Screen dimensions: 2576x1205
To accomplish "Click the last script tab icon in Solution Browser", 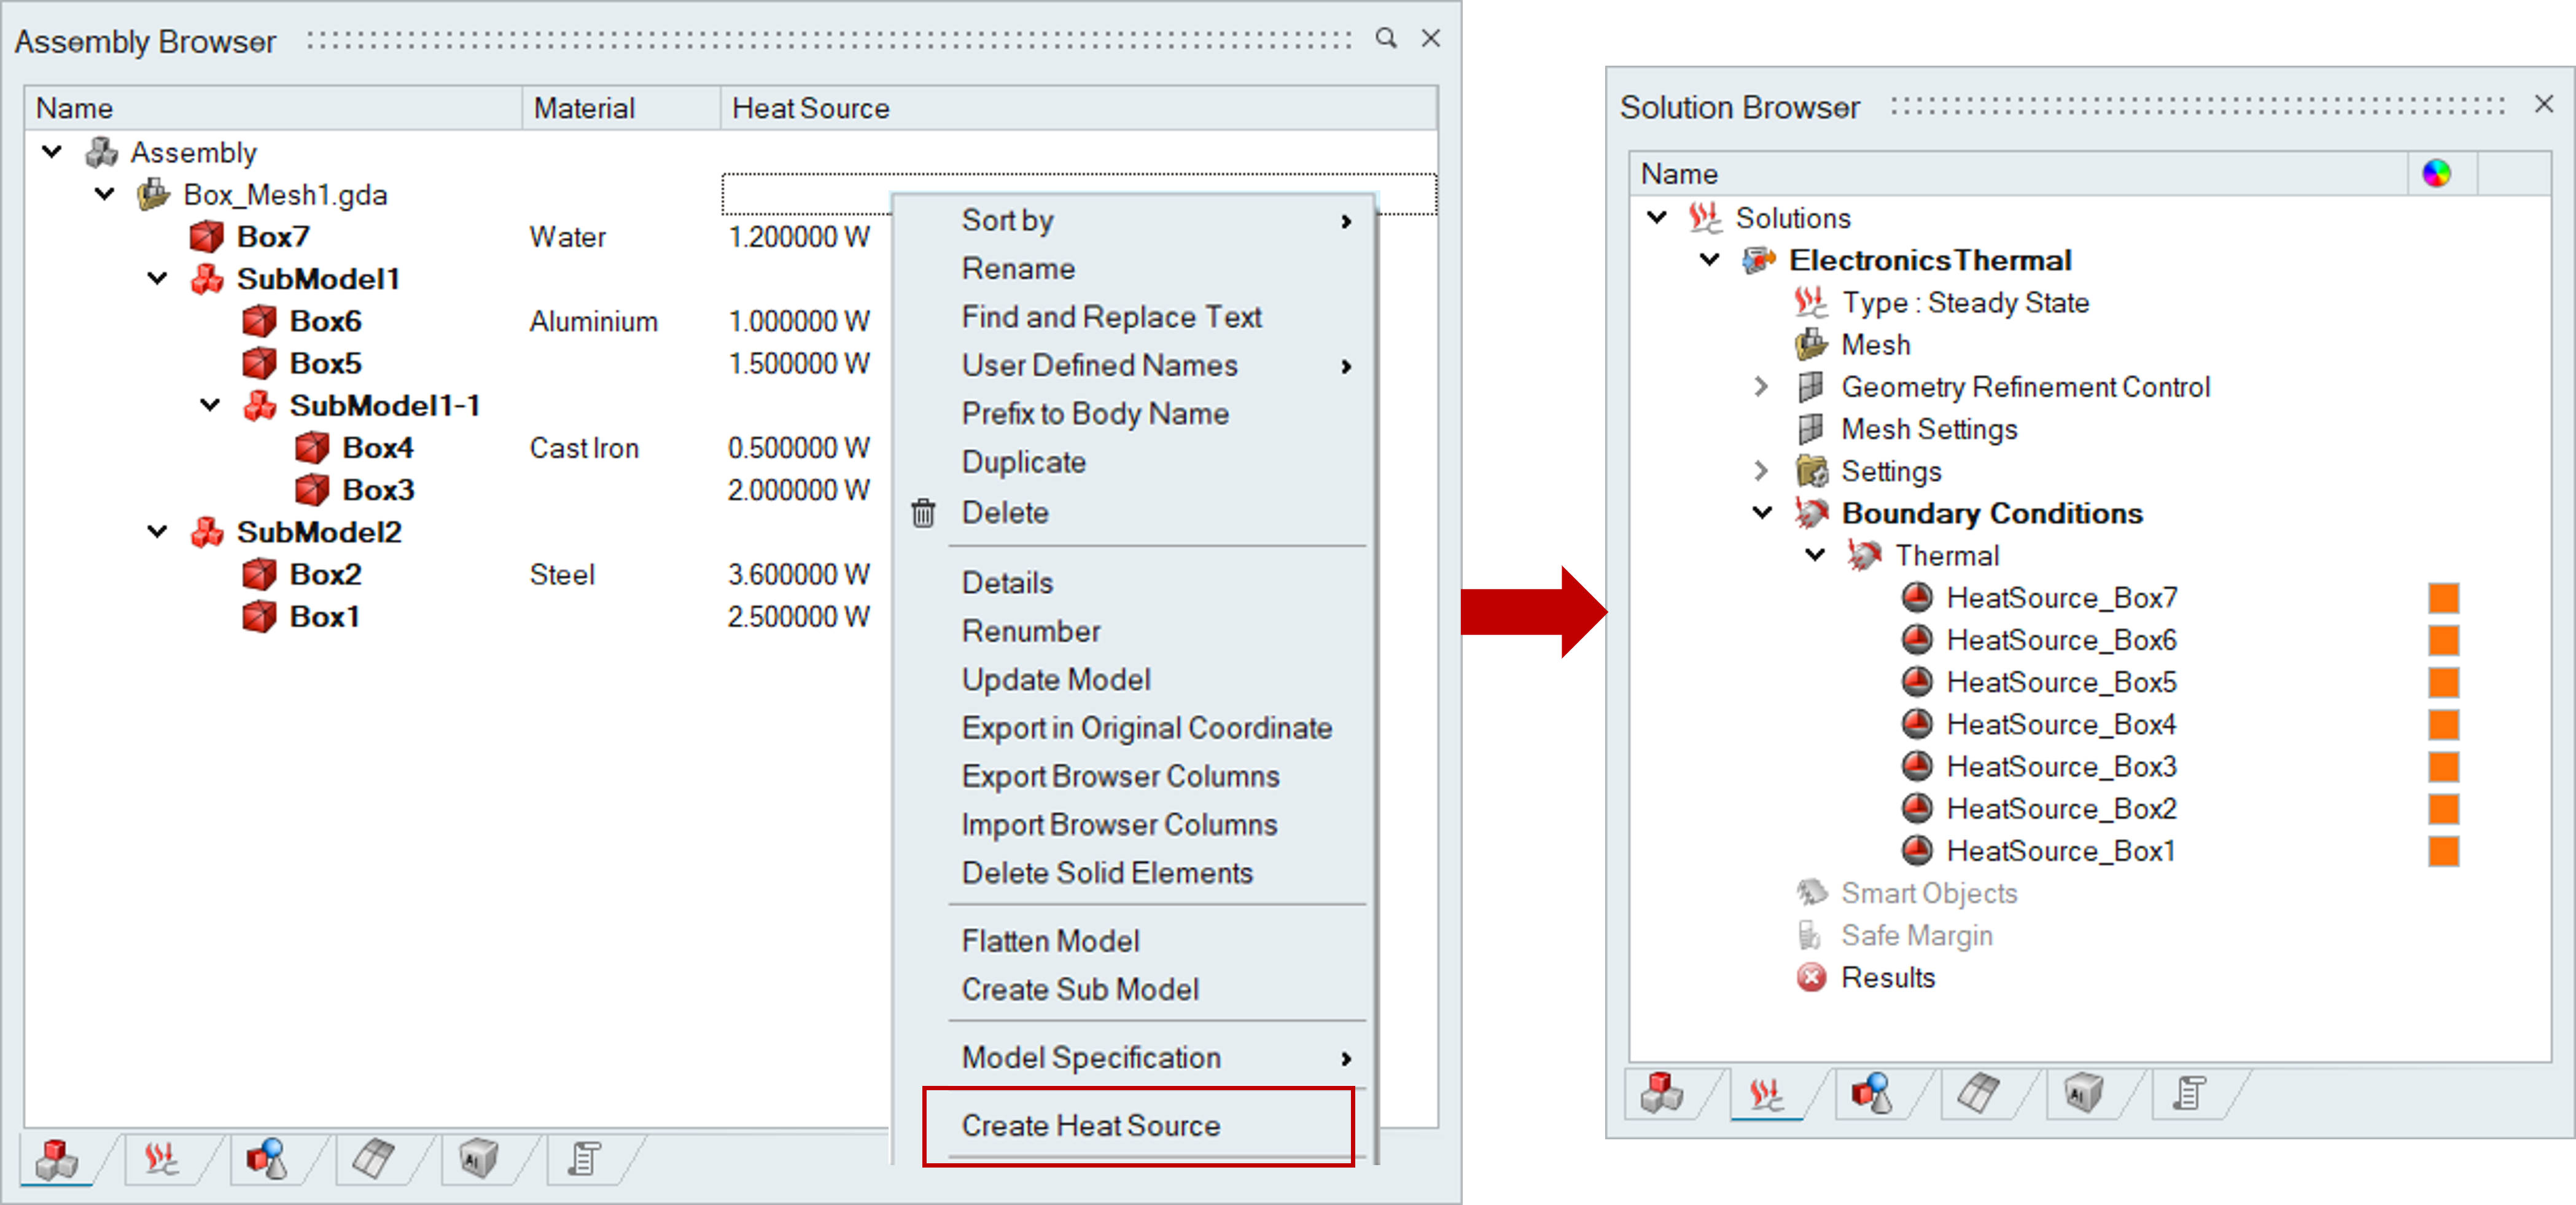I will (2189, 1093).
